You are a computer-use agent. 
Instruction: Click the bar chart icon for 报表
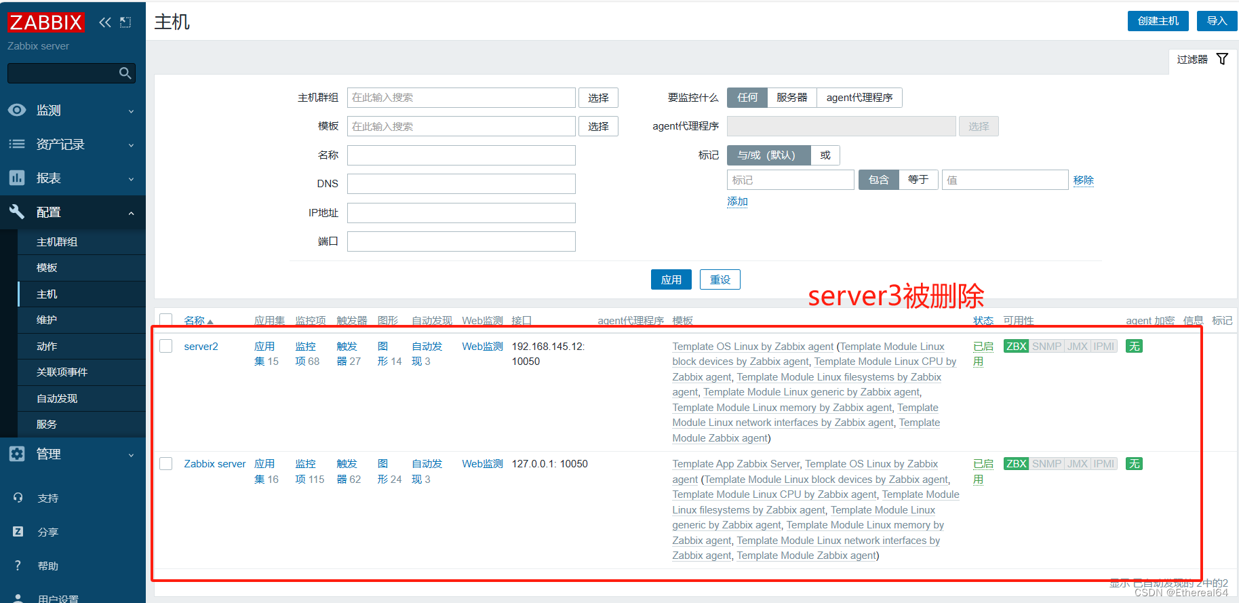tap(17, 178)
